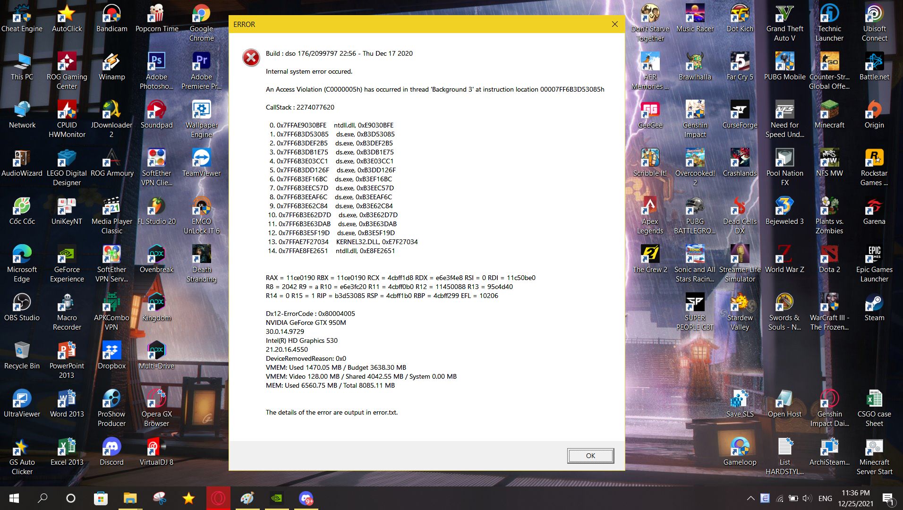This screenshot has height=510, width=903.
Task: Expand hidden icons in the system tray
Action: click(x=750, y=498)
